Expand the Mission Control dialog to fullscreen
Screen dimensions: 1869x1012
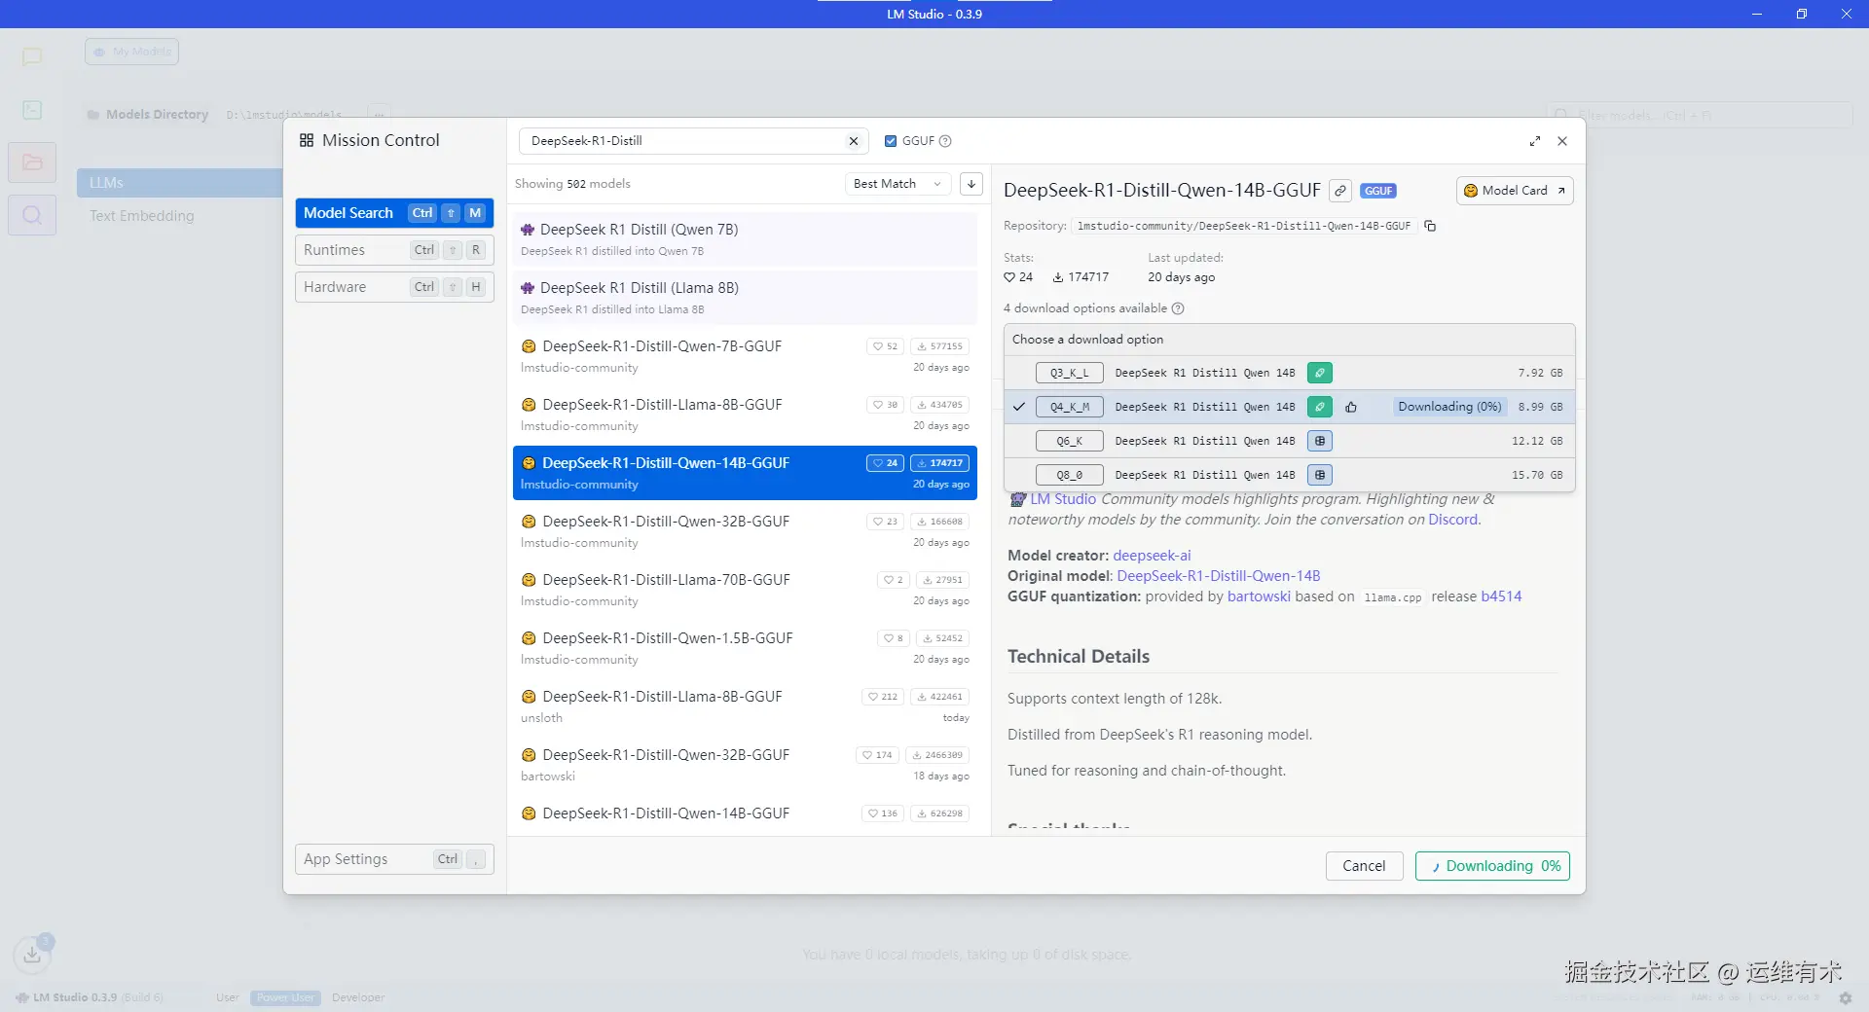(1535, 141)
